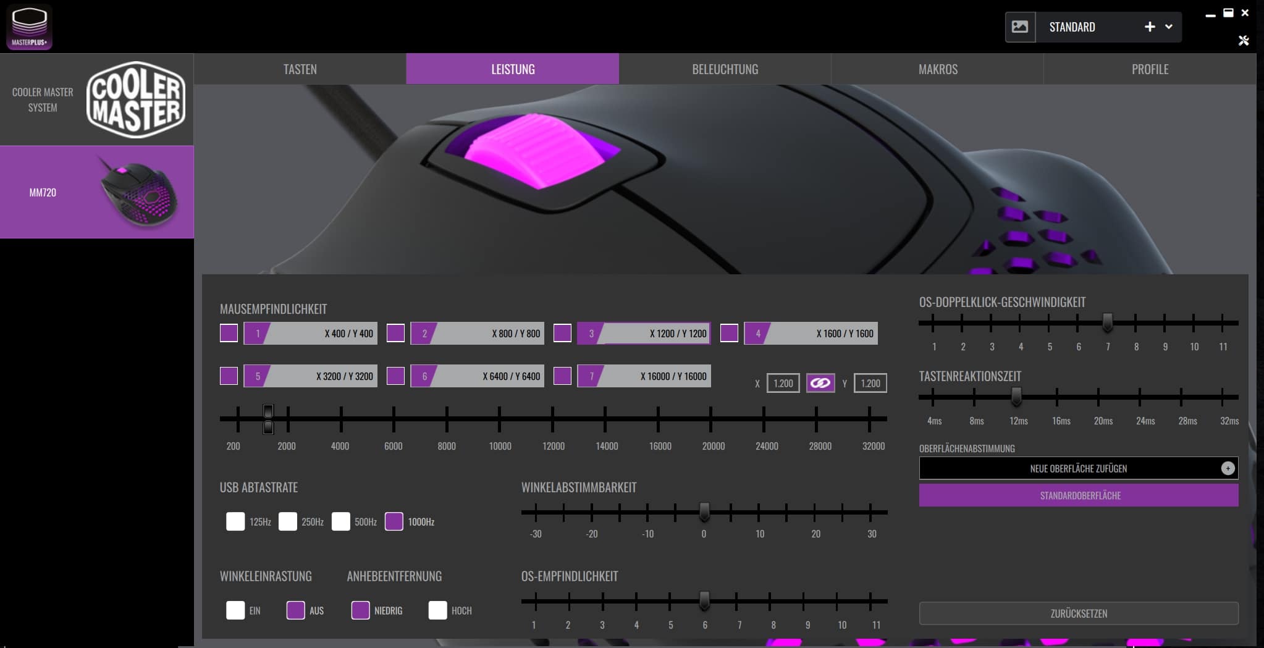Open the settings wrench icon

click(x=1244, y=41)
